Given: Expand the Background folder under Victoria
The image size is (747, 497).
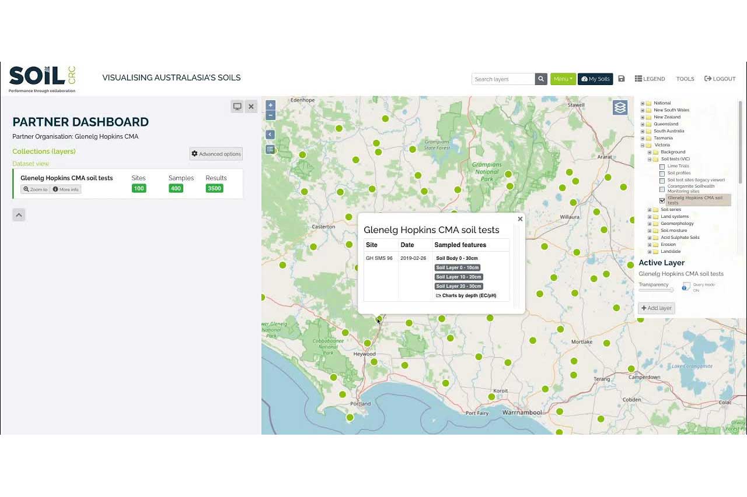Looking at the screenshot, I should point(650,152).
